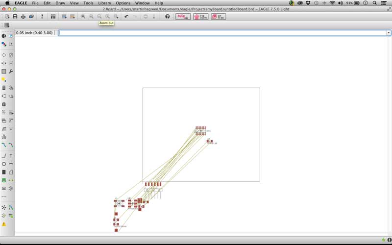
Task: Save the board using the floppy icon
Action: pyautogui.click(x=15, y=17)
